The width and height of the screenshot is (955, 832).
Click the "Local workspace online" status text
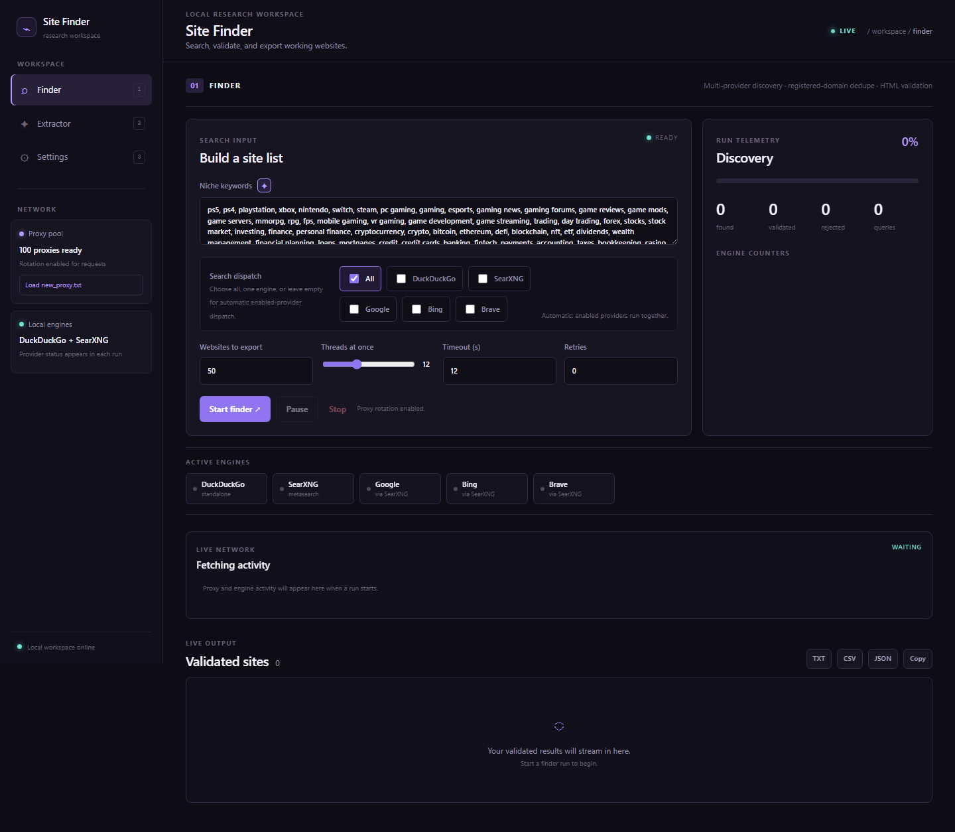tap(61, 648)
